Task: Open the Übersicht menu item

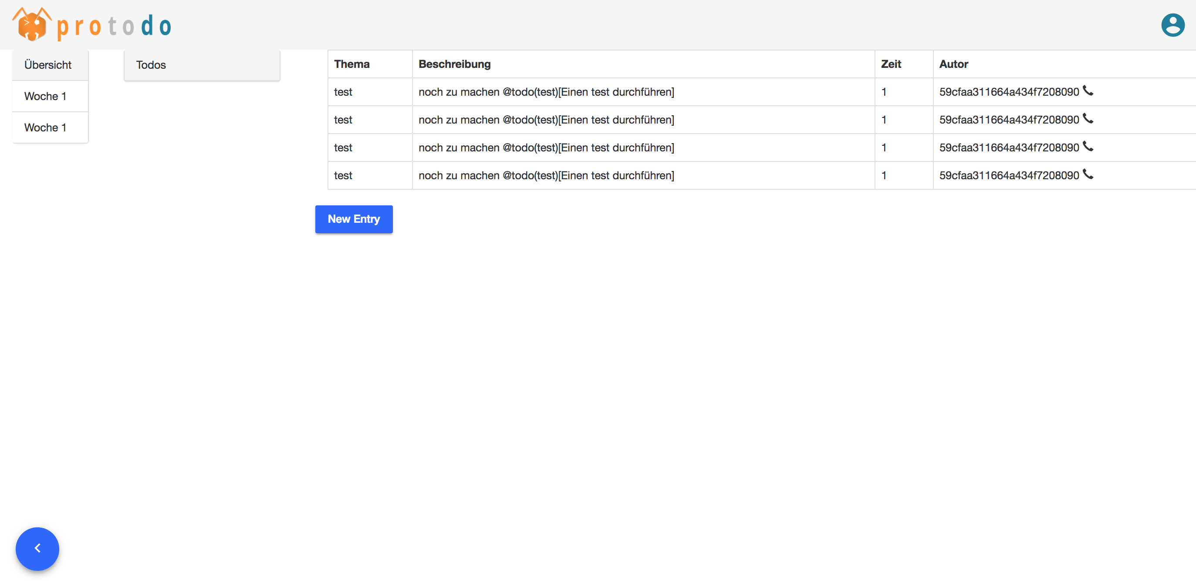Action: pyautogui.click(x=48, y=65)
